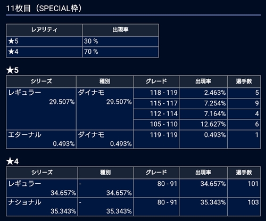Click the 70 % appearance rate cell

[120, 52]
